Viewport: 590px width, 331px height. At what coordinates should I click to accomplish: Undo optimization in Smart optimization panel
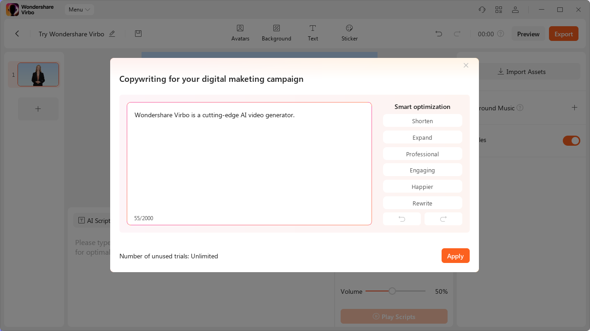(x=402, y=219)
